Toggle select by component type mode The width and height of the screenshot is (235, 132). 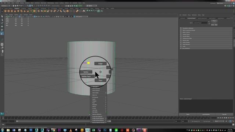32,6
